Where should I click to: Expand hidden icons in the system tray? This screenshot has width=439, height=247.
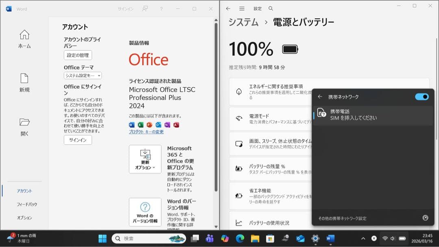363,238
